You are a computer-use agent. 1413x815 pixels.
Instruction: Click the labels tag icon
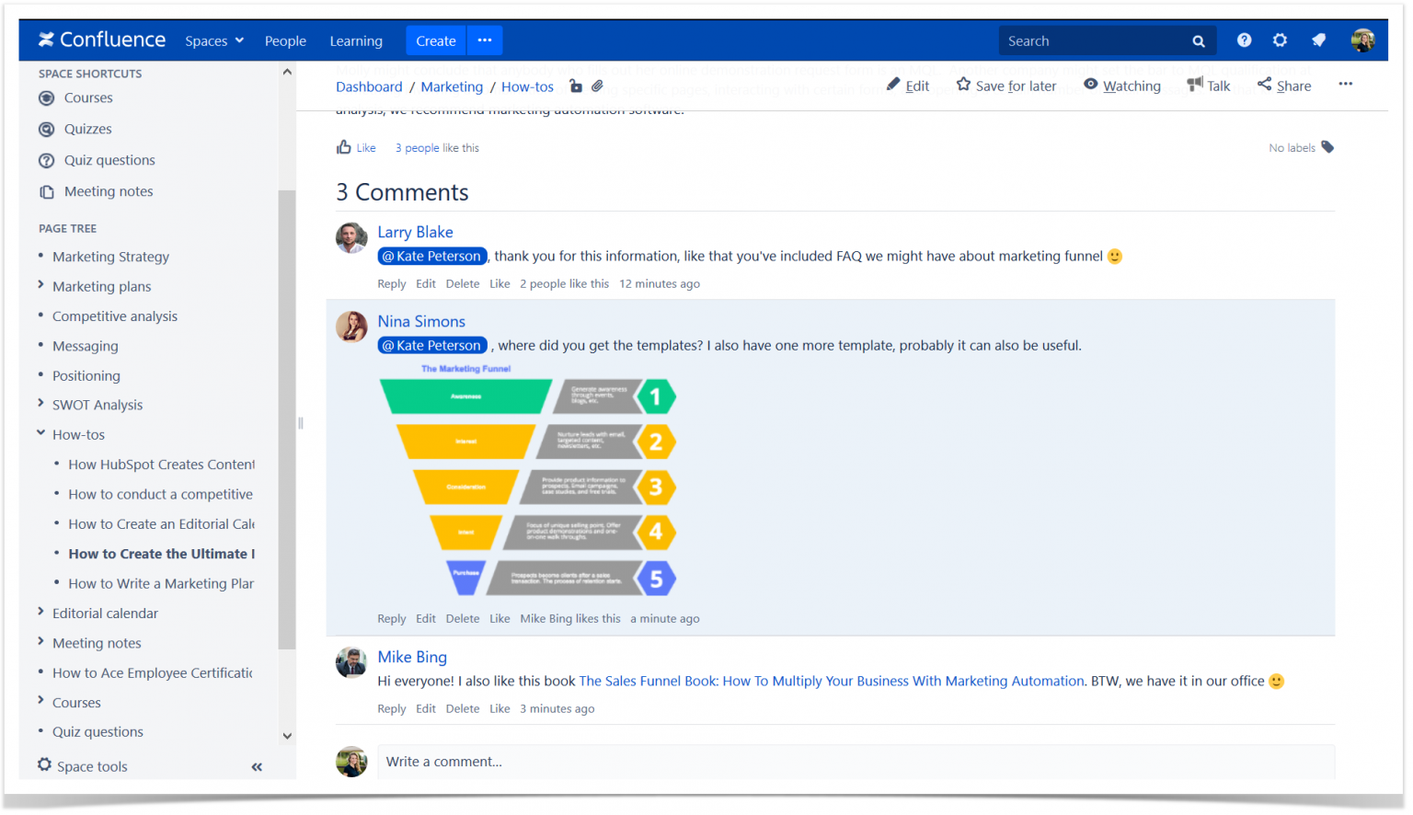click(1326, 147)
